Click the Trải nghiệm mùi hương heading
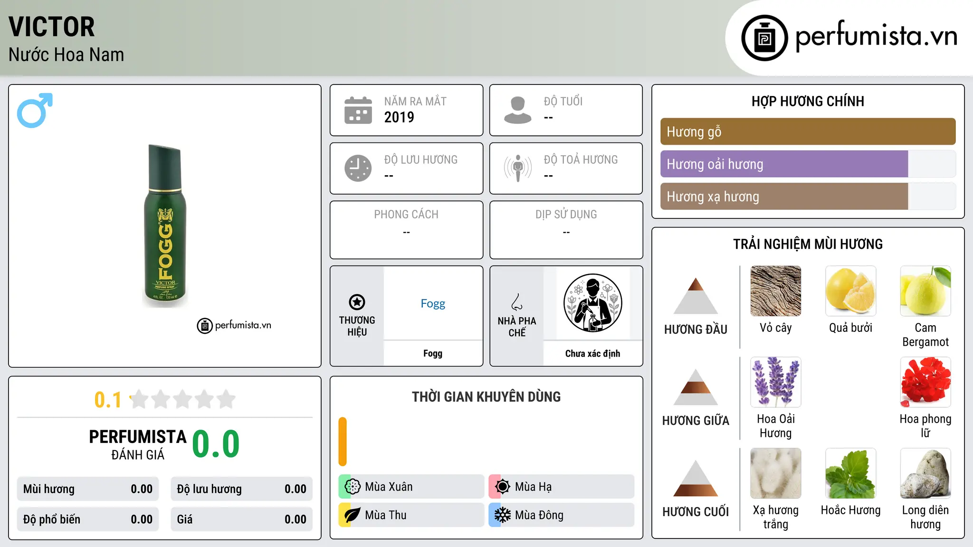The image size is (973, 547). point(808,244)
